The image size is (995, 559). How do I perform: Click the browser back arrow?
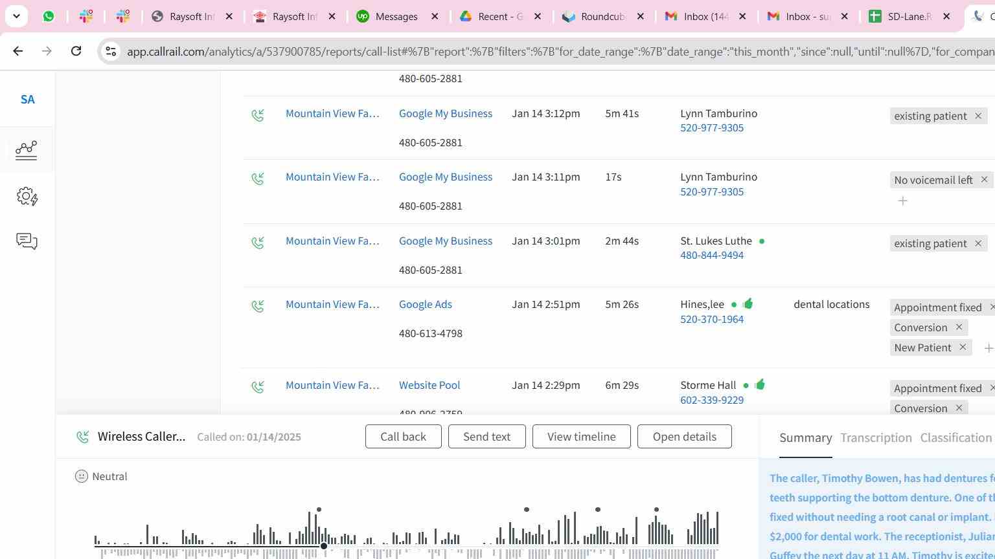pos(17,50)
